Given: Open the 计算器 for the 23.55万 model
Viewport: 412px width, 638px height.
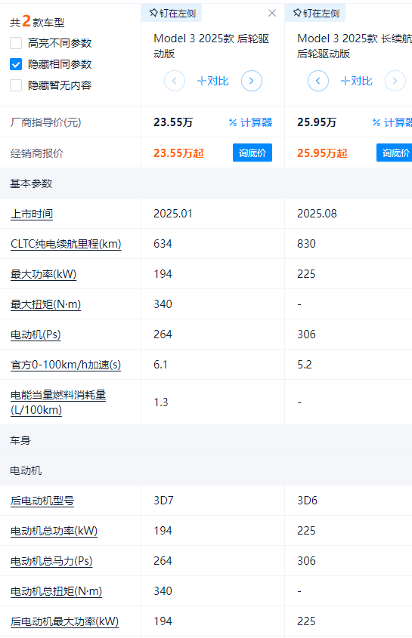Looking at the screenshot, I should coord(251,122).
